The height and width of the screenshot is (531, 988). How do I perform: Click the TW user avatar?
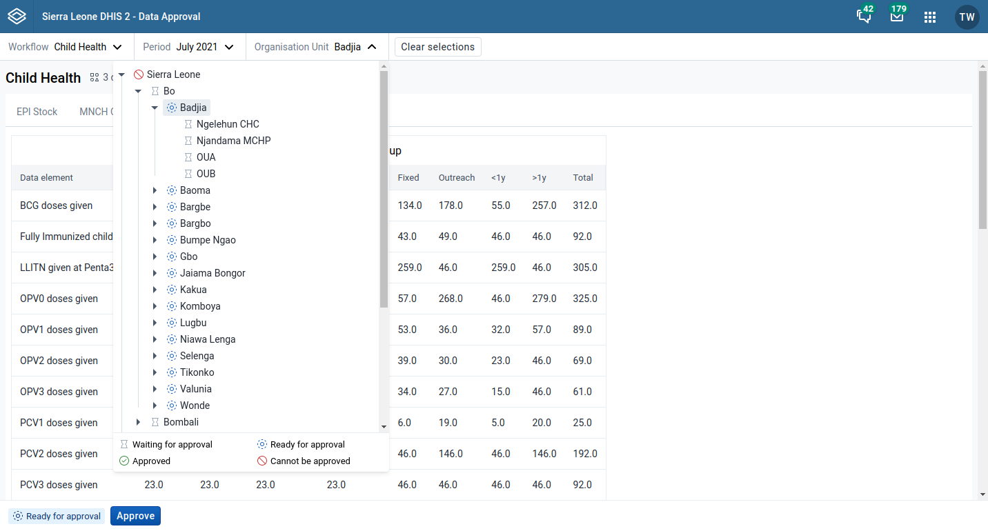click(967, 17)
